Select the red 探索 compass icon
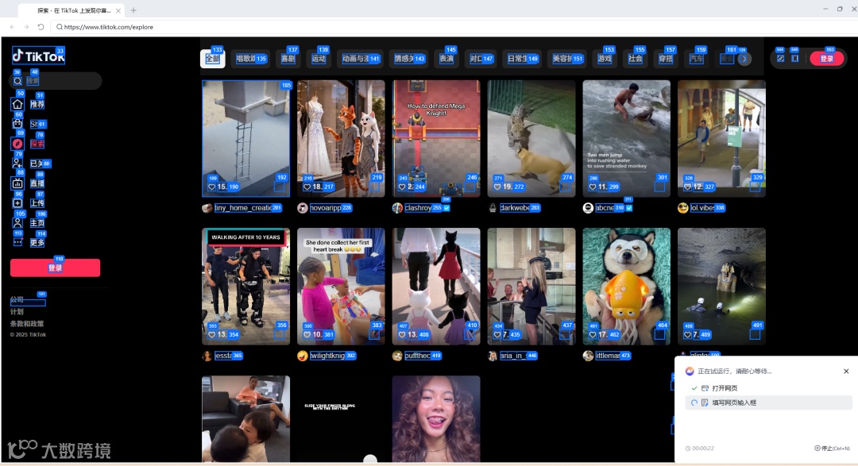Viewport: 858px width, 466px height. tap(17, 144)
